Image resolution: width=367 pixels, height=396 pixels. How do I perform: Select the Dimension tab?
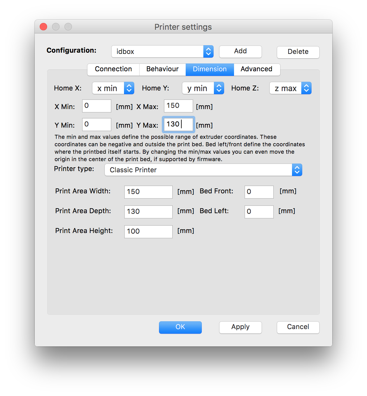(210, 69)
